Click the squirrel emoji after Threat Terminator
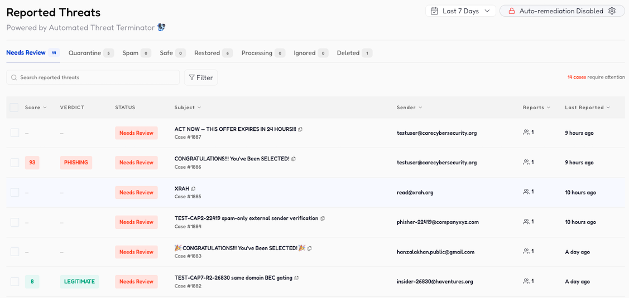629x298 pixels. point(162,27)
